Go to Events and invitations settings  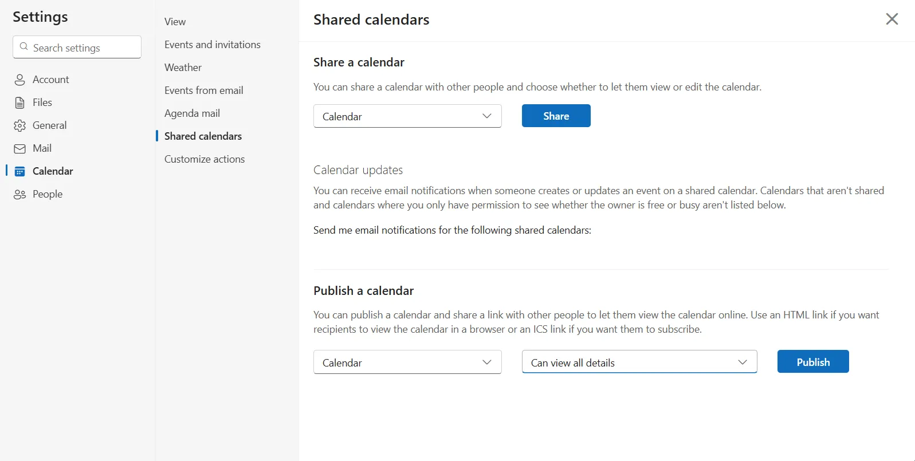(213, 45)
